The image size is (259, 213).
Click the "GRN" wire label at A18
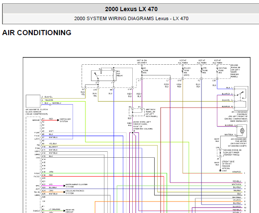51,172
